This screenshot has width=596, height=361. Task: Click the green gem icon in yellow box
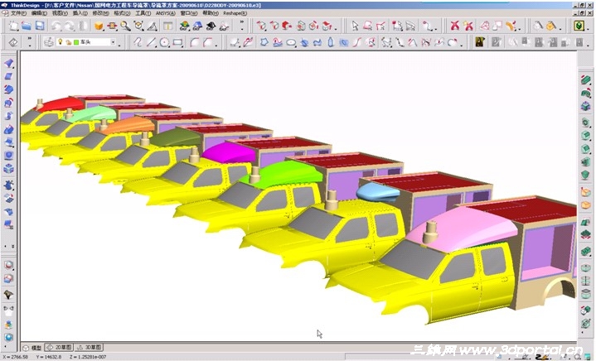tap(579, 26)
